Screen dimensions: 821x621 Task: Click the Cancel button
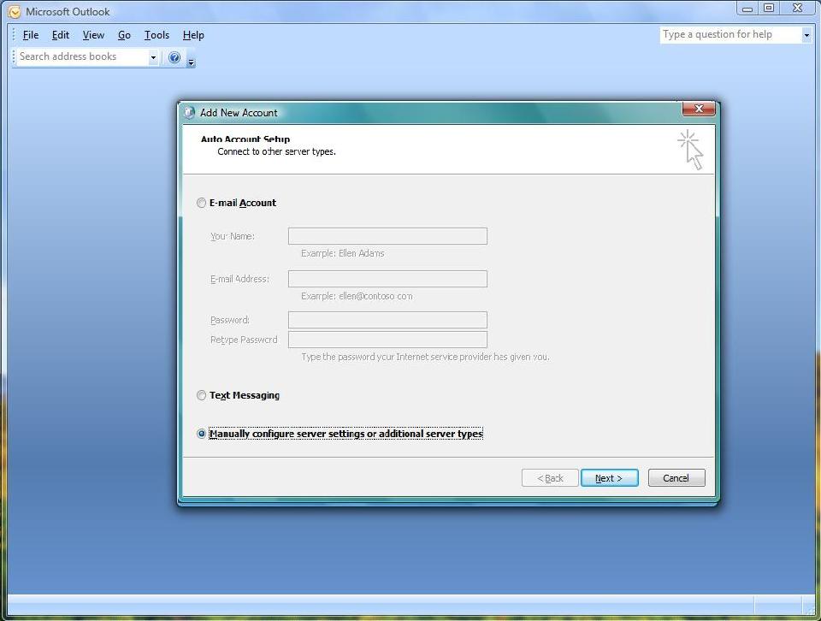pos(676,477)
